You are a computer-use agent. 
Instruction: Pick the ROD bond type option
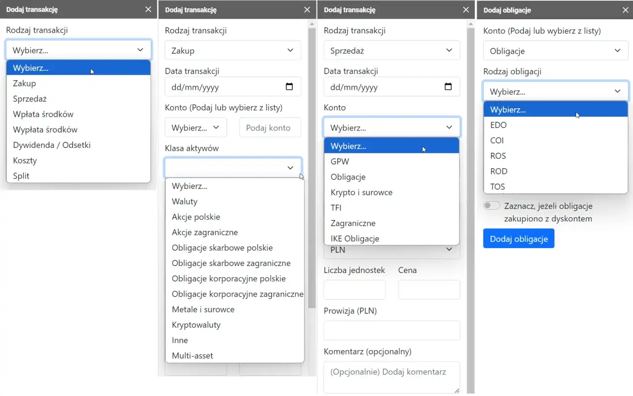pos(499,171)
